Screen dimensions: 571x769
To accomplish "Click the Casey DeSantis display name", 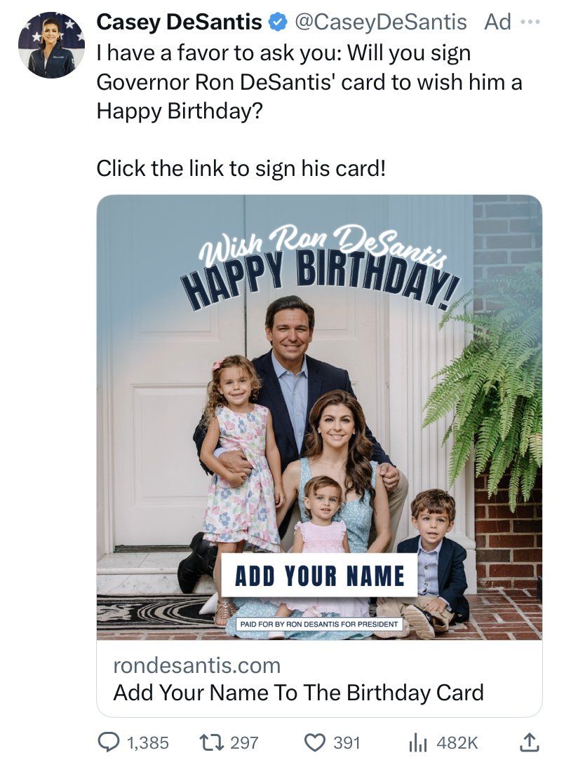I will [179, 22].
